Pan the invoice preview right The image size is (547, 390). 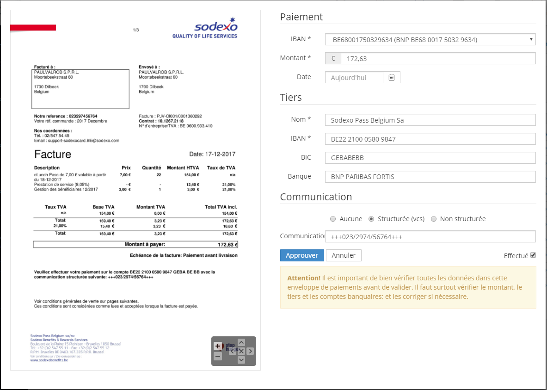click(250, 351)
